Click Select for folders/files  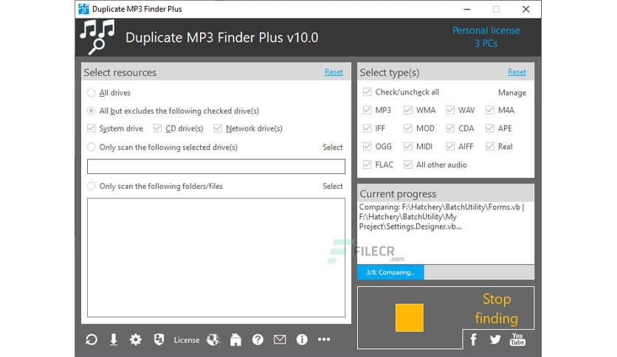tap(333, 186)
